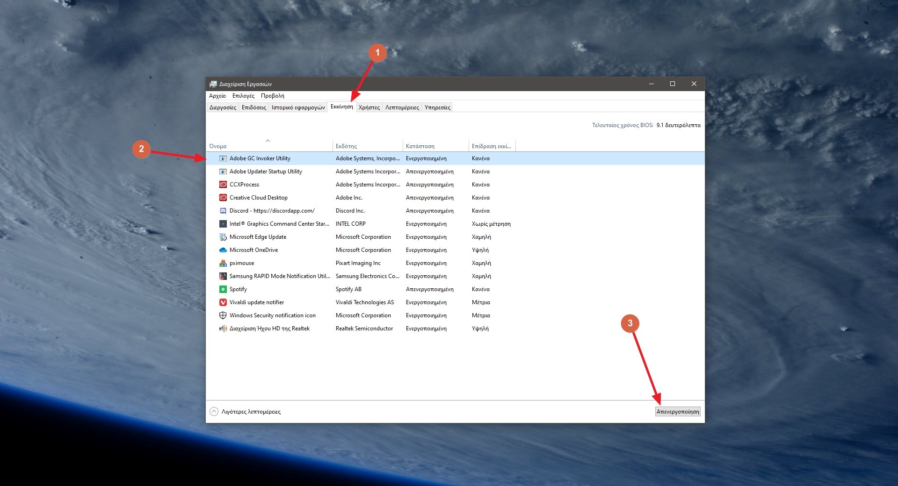Click the Realtek audio speaker icon

tap(223, 329)
